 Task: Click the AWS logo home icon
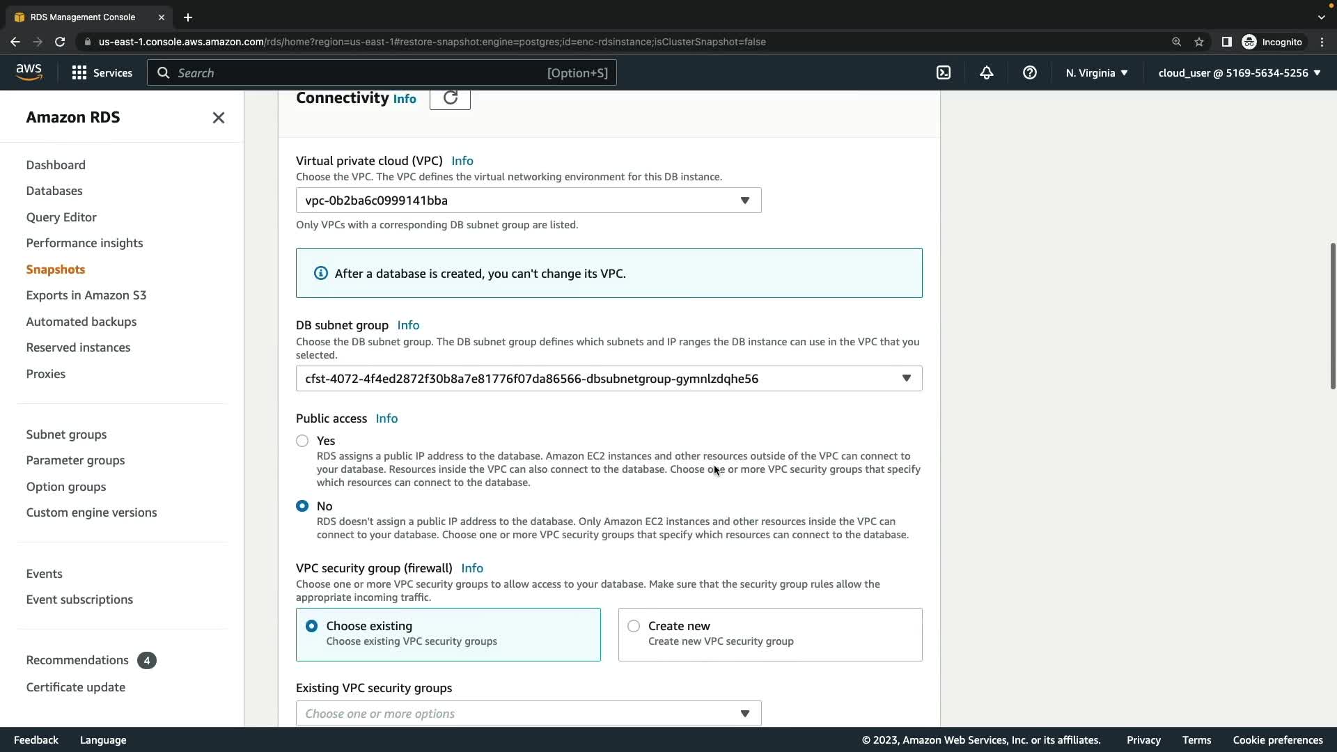tap(29, 72)
